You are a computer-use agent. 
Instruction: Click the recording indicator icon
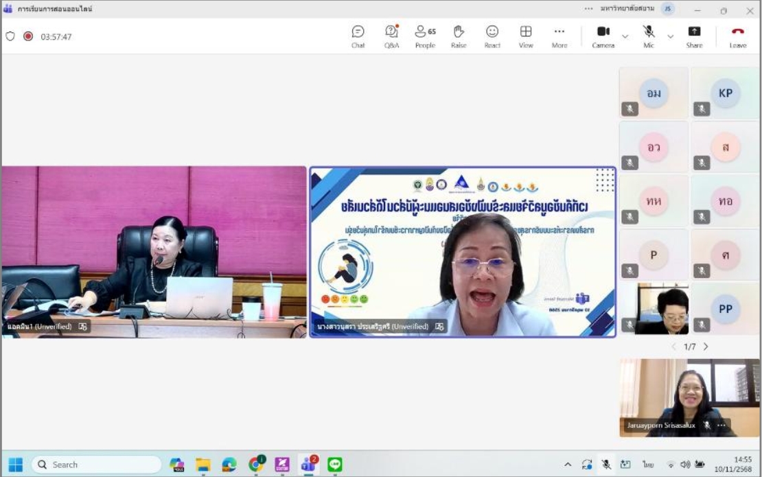coord(28,36)
